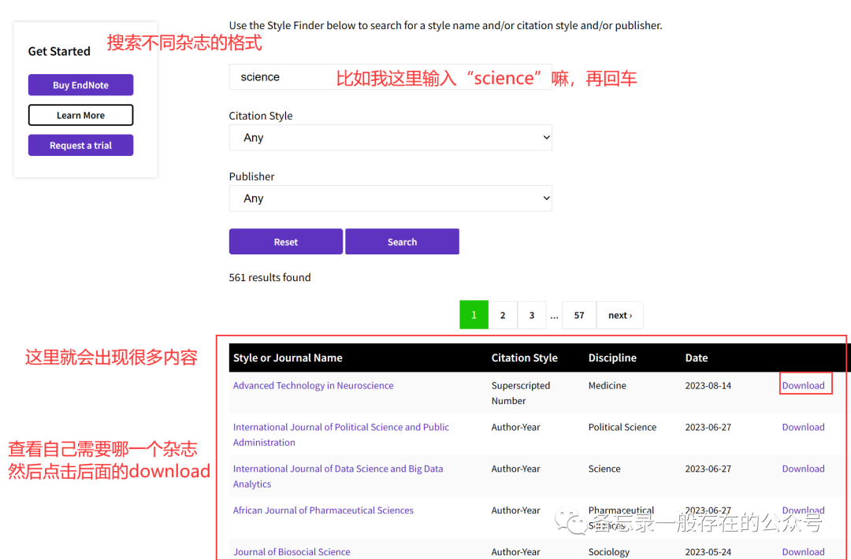851x560 pixels.
Task: Open International Journal of Political Science link
Action: pos(341,435)
